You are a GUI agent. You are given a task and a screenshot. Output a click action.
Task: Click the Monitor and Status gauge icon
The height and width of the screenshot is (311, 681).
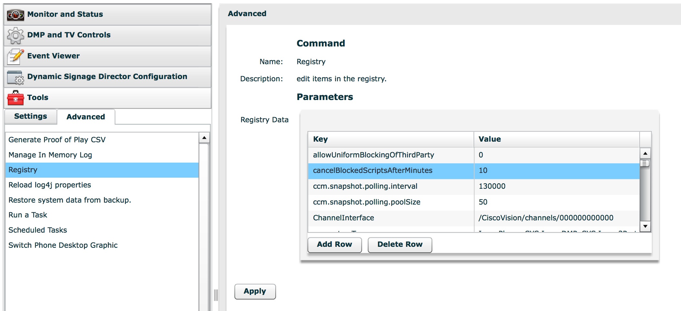pyautogui.click(x=15, y=15)
